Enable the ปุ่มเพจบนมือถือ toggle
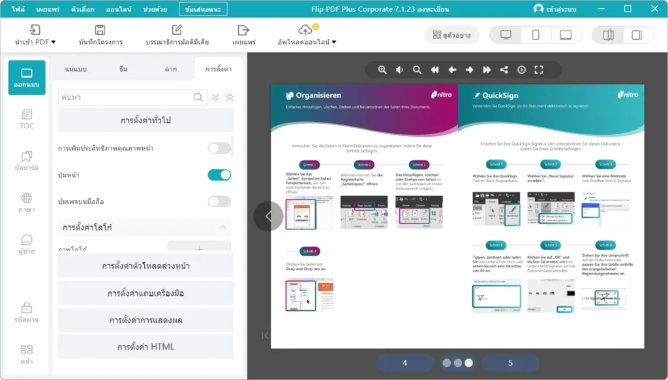Screen dimensions: 668x380 point(219,201)
